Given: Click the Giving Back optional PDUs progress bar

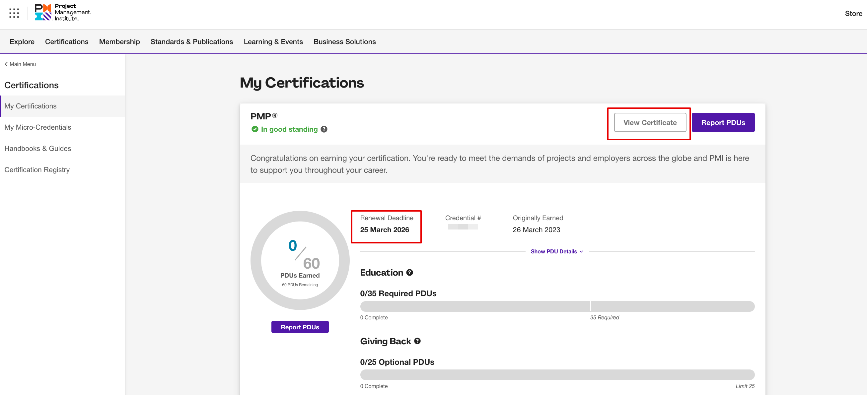Looking at the screenshot, I should coord(557,375).
